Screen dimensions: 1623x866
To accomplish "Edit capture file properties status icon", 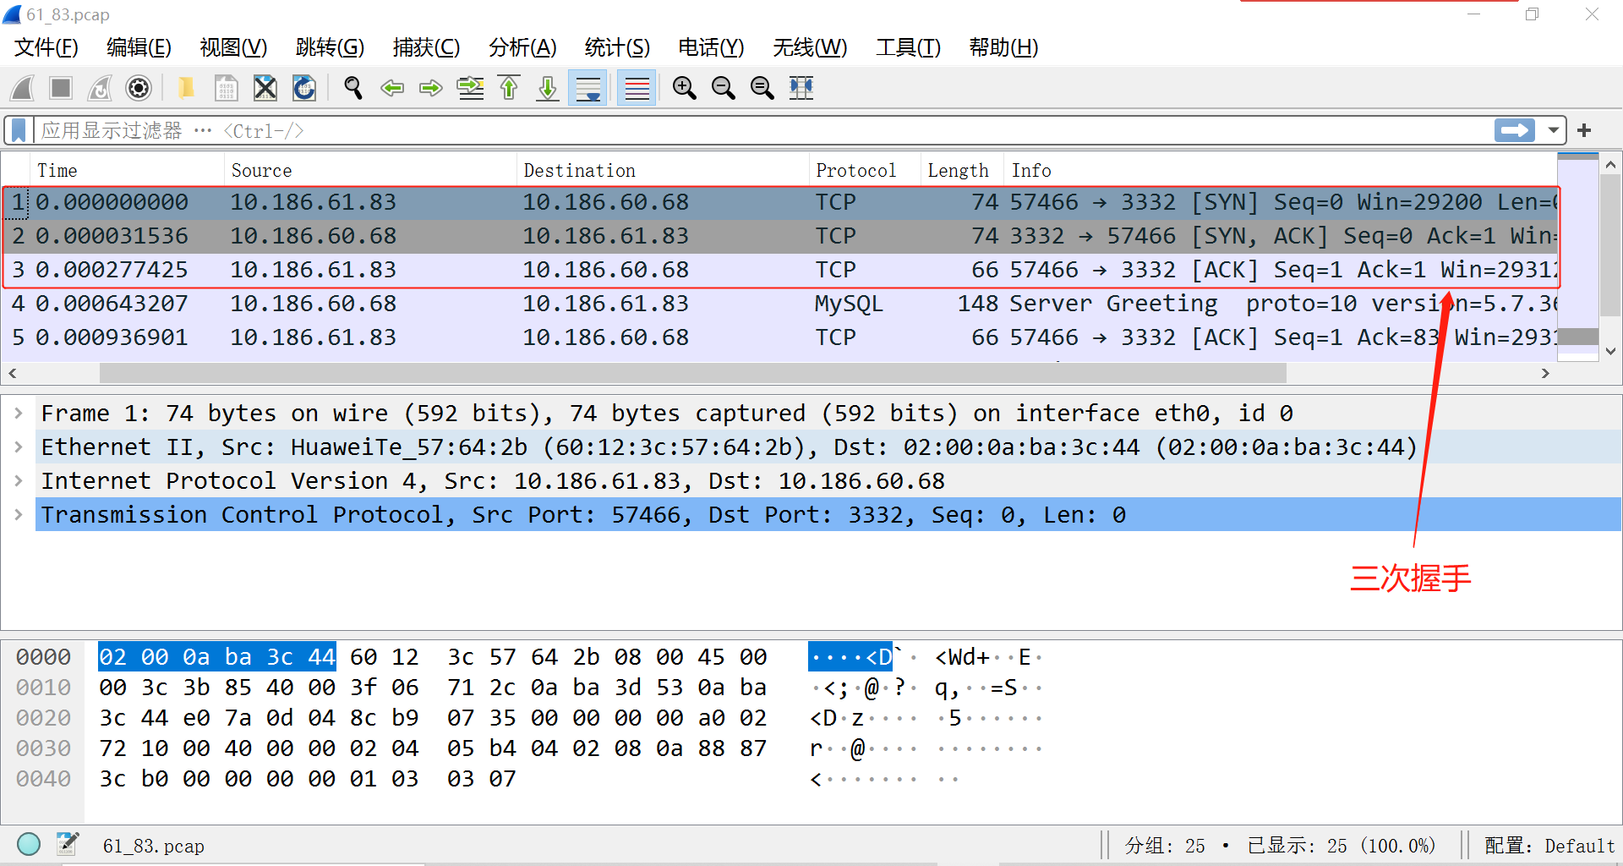I will (x=68, y=844).
